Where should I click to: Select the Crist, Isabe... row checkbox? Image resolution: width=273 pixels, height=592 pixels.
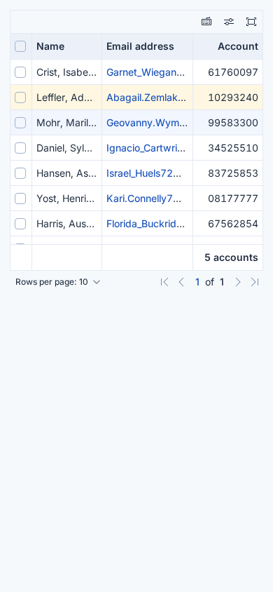tap(20, 72)
